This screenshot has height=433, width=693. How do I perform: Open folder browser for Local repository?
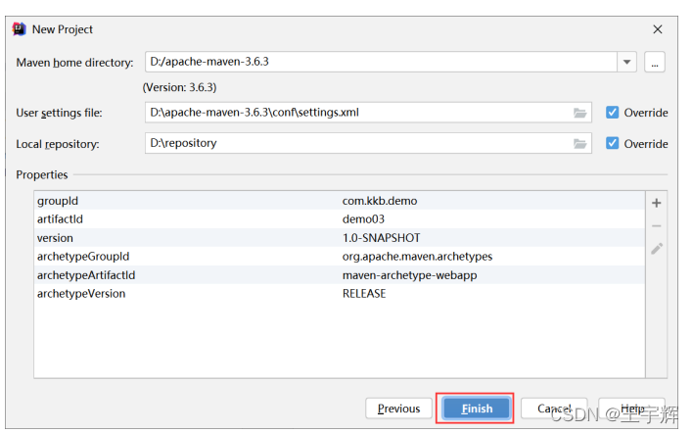pyautogui.click(x=579, y=144)
